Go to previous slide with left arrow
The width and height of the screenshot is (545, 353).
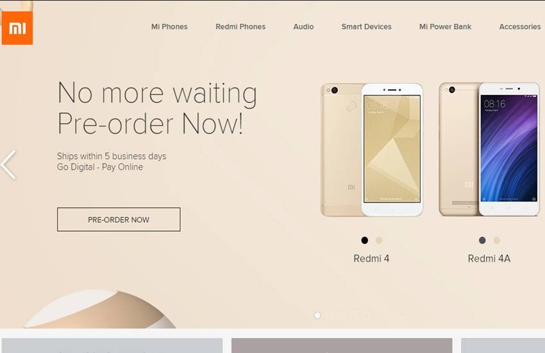8,165
